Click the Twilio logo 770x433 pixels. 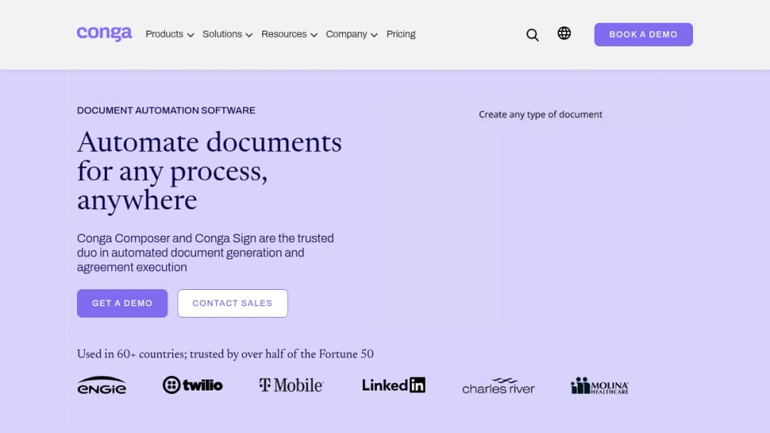pos(192,385)
